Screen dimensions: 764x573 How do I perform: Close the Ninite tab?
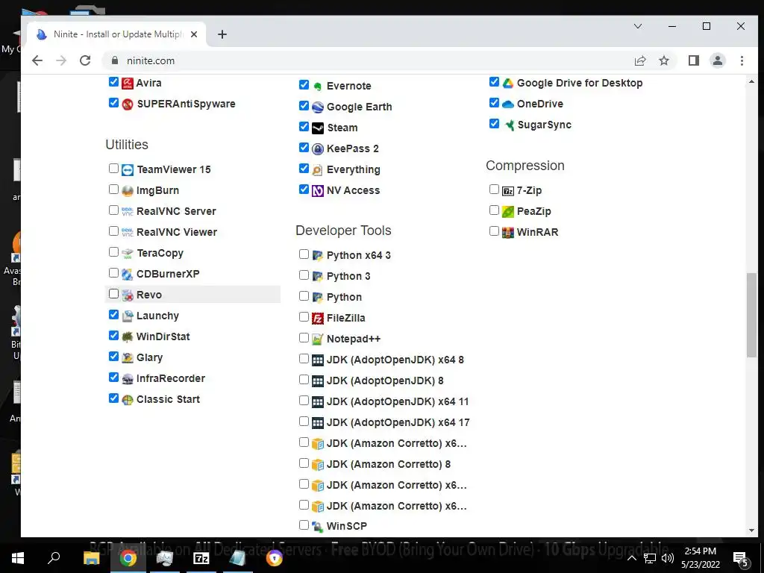pos(194,34)
